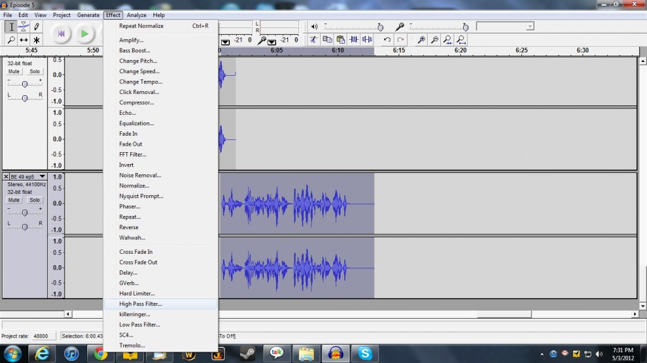Open the Project menu
This screenshot has height=363, width=647.
[x=61, y=15]
